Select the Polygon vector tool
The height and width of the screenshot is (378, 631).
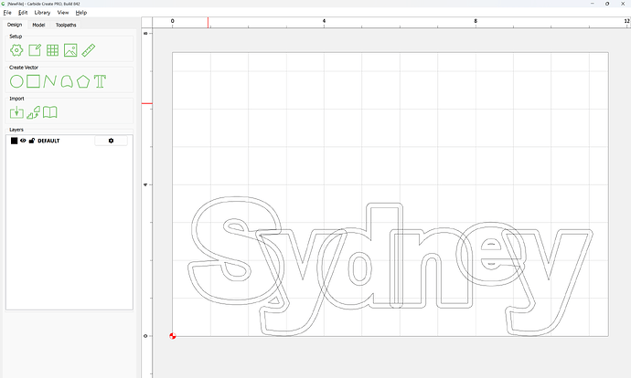click(x=83, y=81)
